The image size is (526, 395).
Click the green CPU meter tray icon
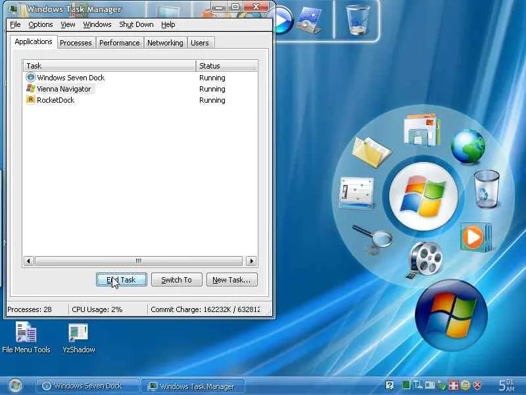(406, 385)
